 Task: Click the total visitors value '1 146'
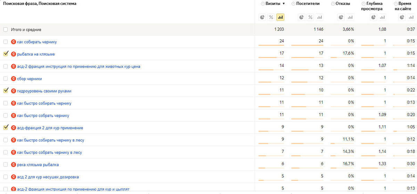[318, 30]
